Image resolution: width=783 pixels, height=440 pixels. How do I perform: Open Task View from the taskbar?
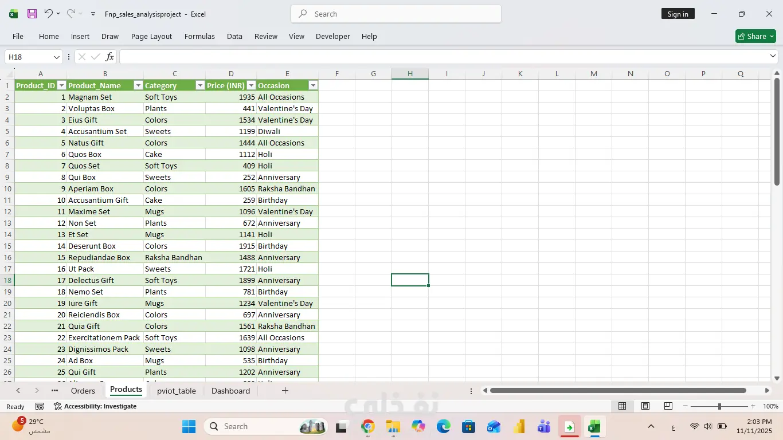342,427
